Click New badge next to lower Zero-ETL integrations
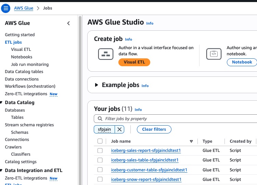Image resolution: width=257 pixels, height=185 pixels. click(54, 179)
